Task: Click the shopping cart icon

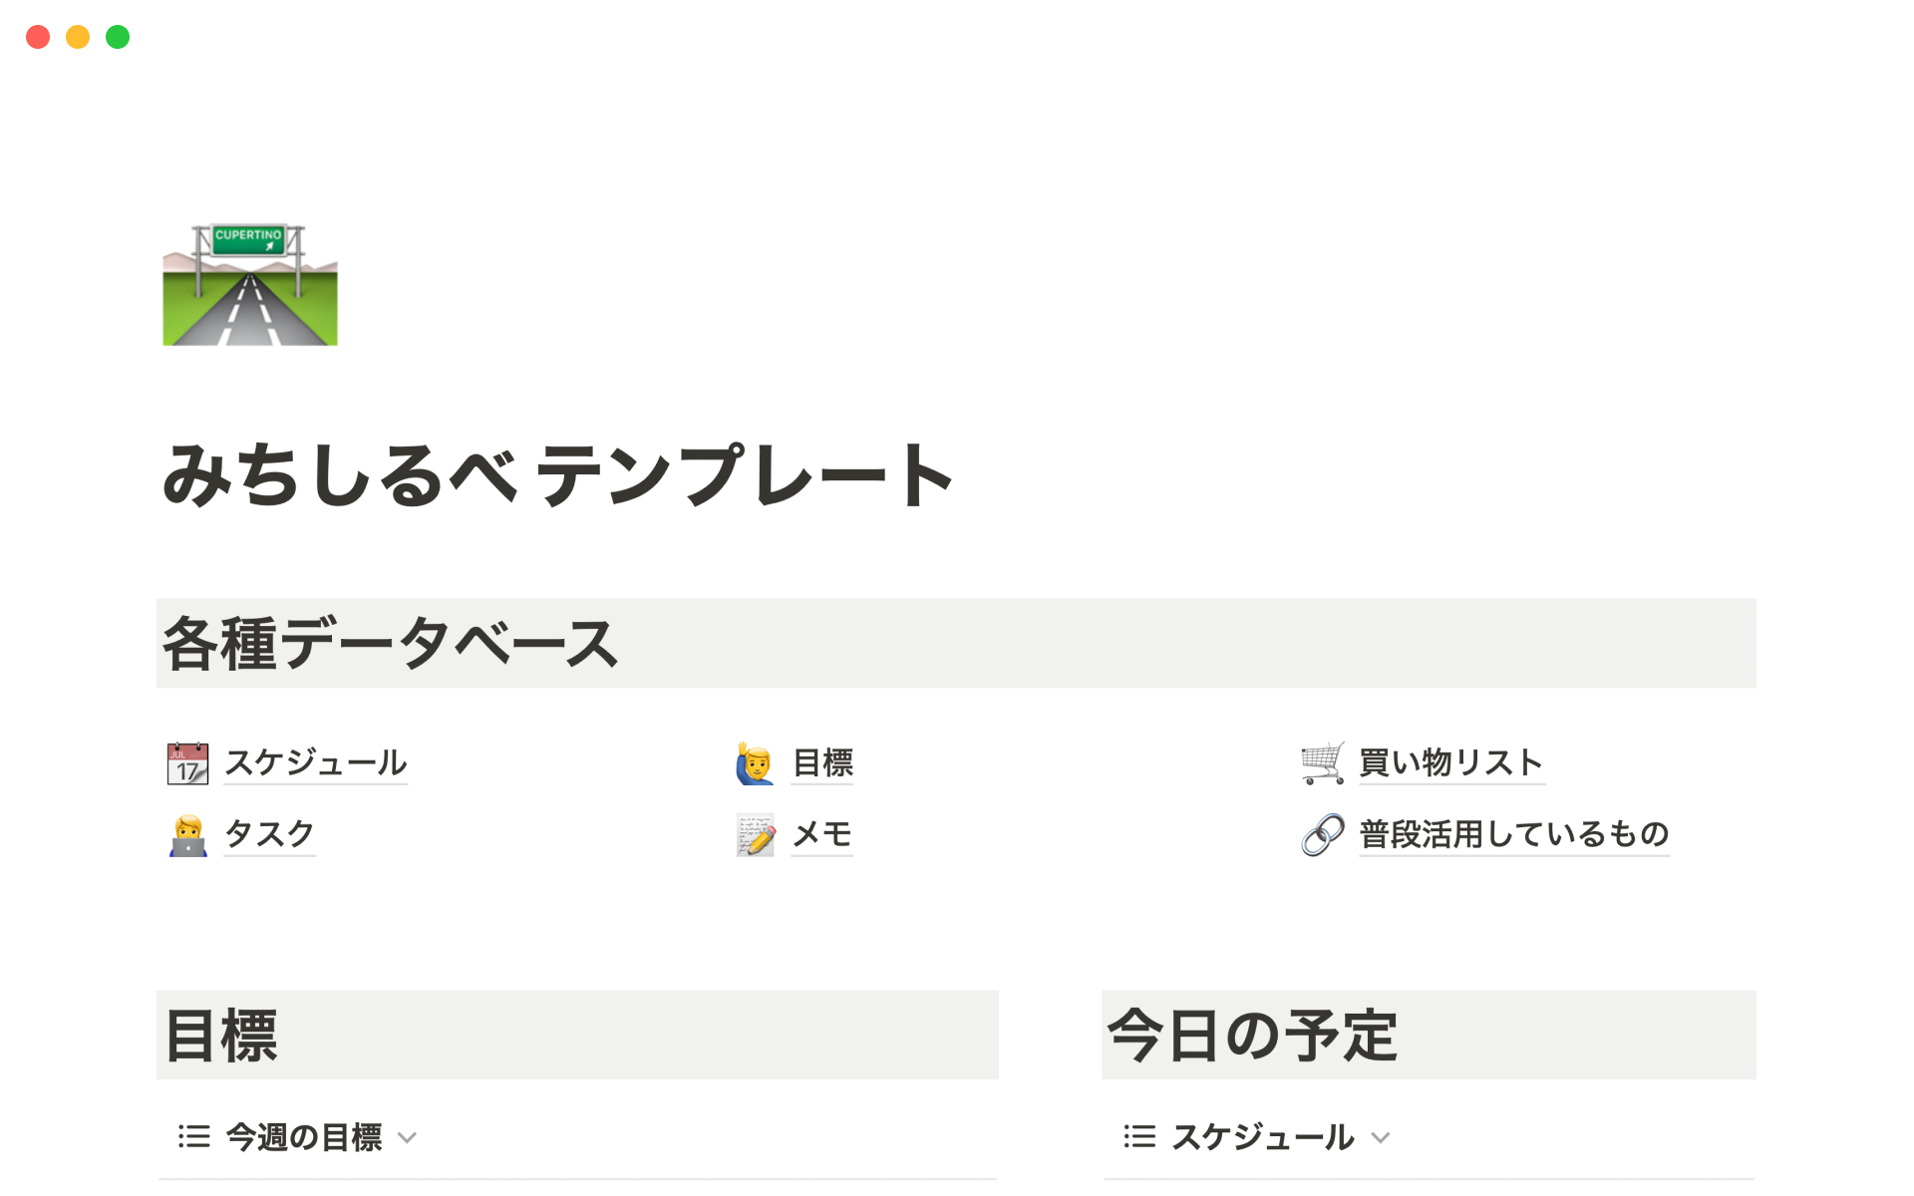Action: click(x=1323, y=763)
